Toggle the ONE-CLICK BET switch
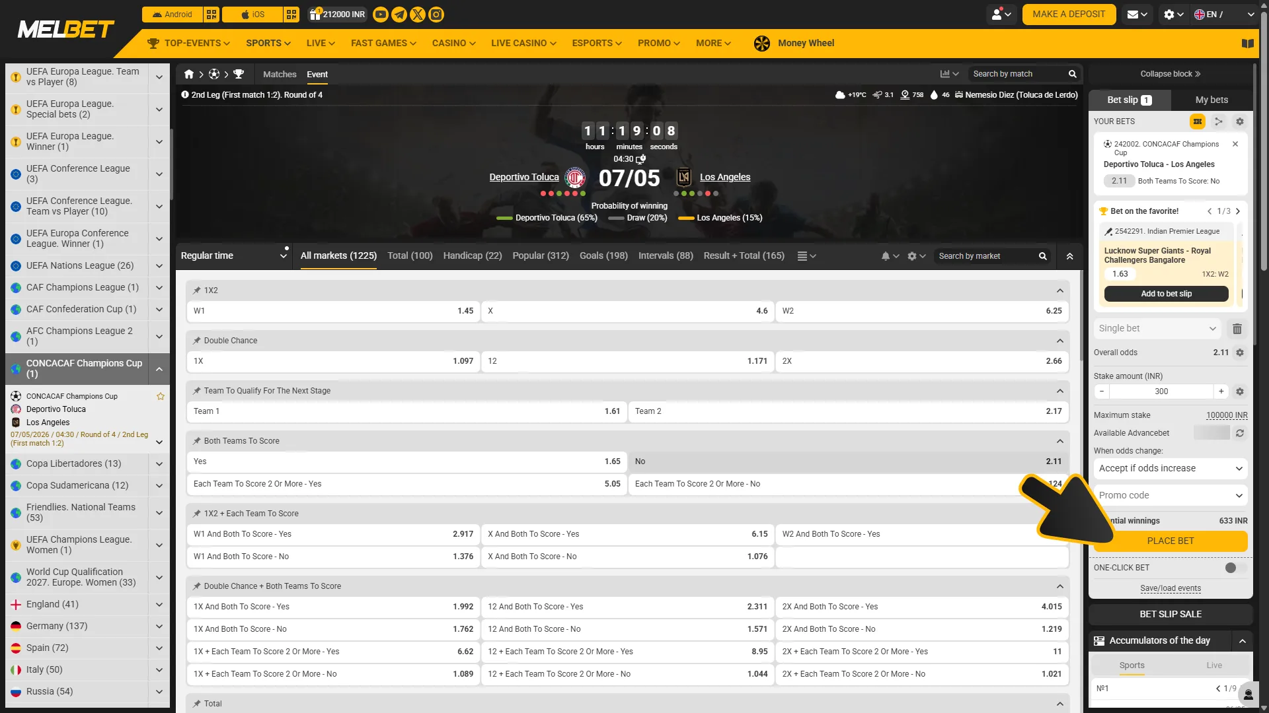The height and width of the screenshot is (713, 1269). [x=1235, y=568]
